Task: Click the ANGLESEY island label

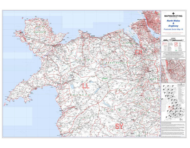Action: click(40, 32)
